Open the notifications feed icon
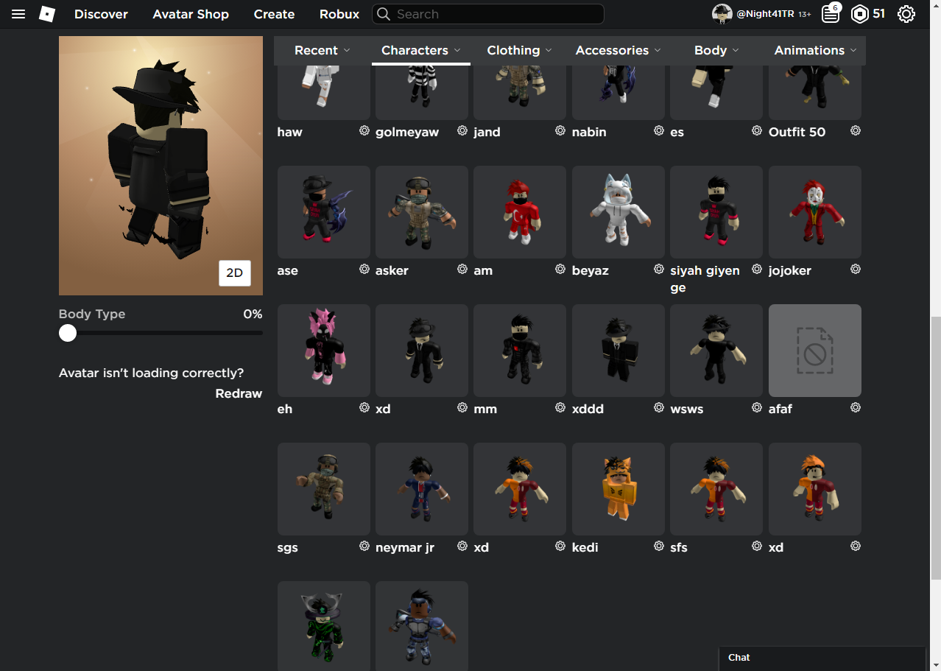 (831, 13)
